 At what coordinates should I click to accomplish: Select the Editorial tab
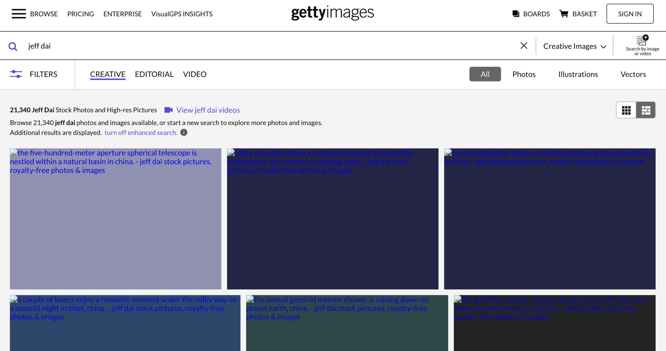point(154,74)
